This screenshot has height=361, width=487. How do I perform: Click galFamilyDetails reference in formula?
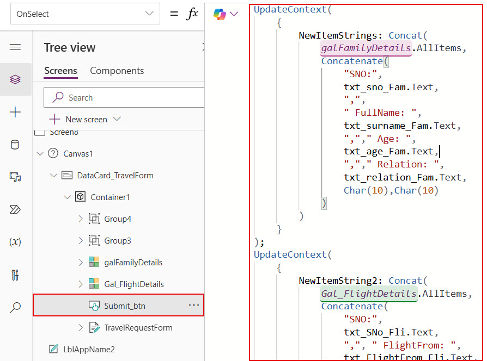click(x=366, y=48)
